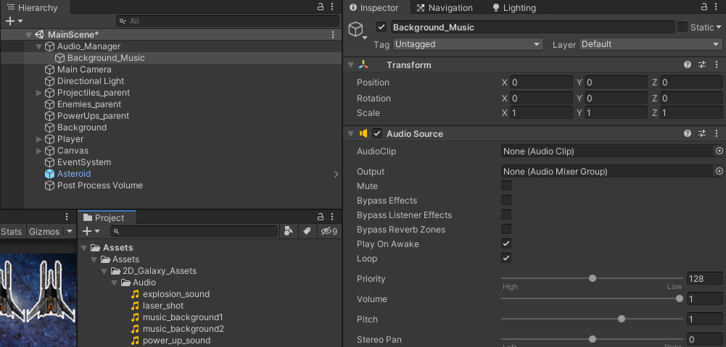Select Main Camera object
This screenshot has height=347, width=726.
point(84,70)
